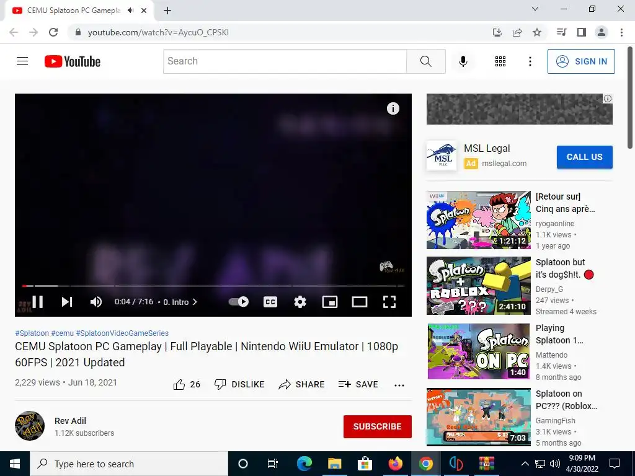Mute the tab using the speaker icon
This screenshot has height=476, width=635.
pos(130,11)
